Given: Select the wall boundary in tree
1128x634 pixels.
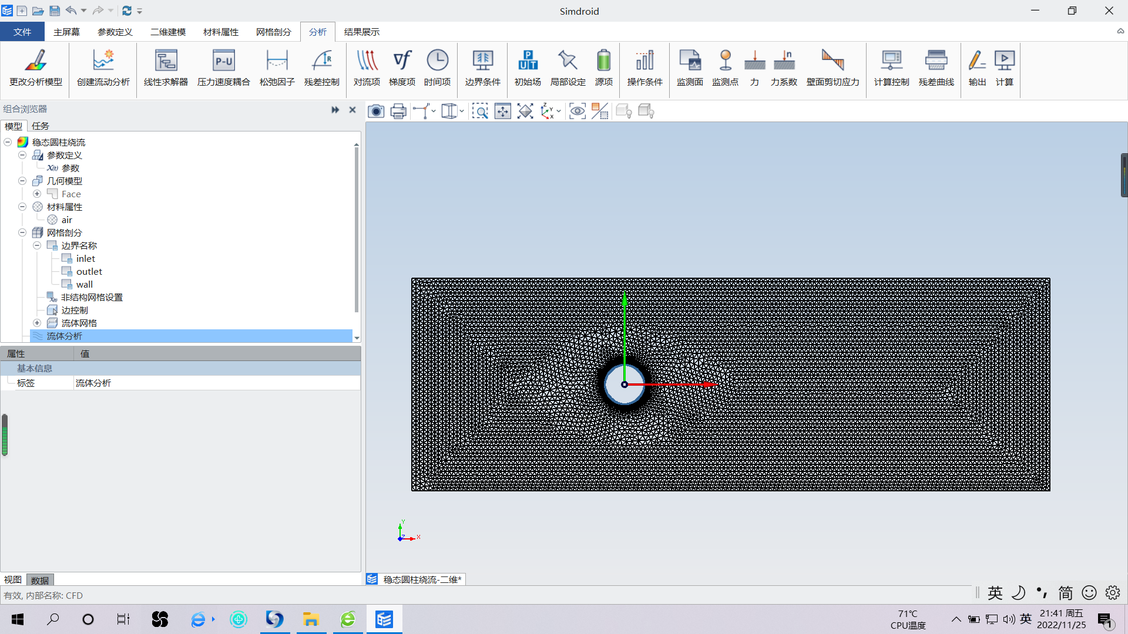Looking at the screenshot, I should click(85, 284).
